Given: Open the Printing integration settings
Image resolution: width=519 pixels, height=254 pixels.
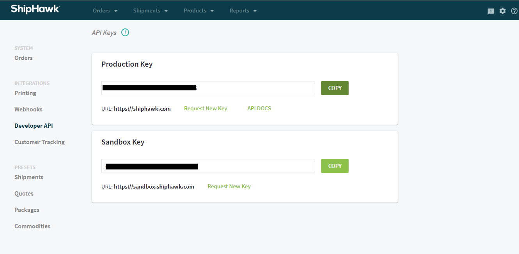Looking at the screenshot, I should [25, 93].
